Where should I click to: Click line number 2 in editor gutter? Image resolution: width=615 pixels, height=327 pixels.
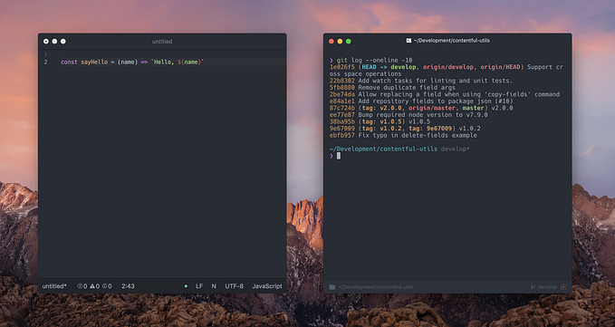[x=46, y=62]
